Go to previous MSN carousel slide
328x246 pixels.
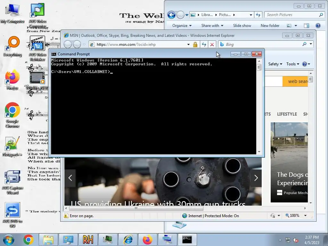pyautogui.click(x=70, y=178)
